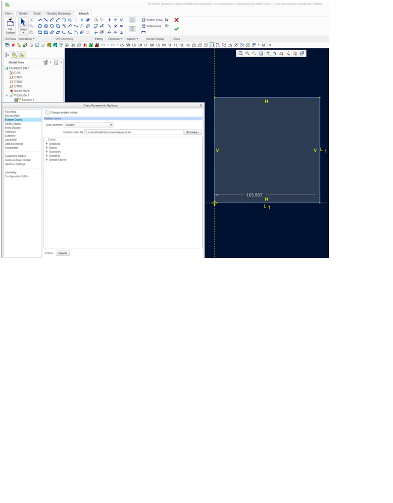Viewport: 393px width, 503px height.
Task: Select the rectangle sketching tool
Action: coord(40,33)
